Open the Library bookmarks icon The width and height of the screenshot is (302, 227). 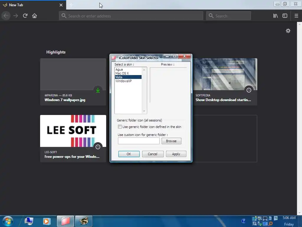point(275,16)
